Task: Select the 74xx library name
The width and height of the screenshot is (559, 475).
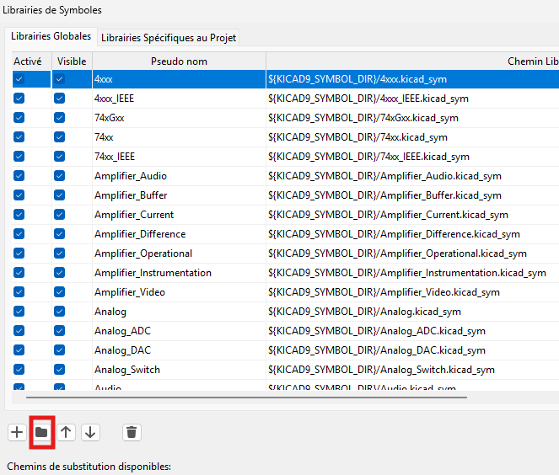Action: tap(179, 137)
